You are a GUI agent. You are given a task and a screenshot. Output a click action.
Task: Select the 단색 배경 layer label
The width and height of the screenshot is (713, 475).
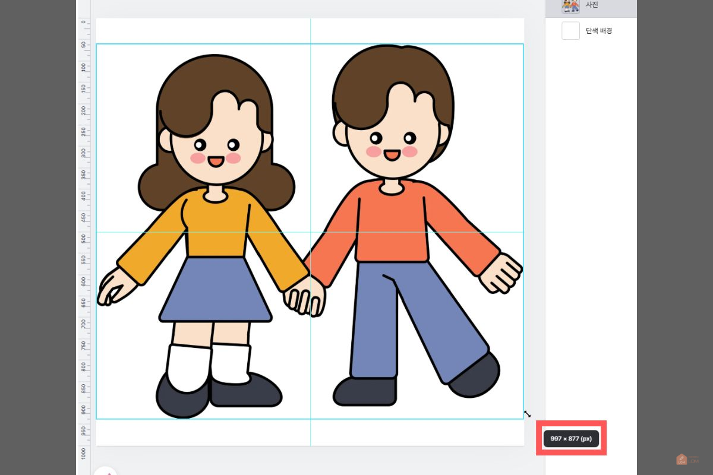pyautogui.click(x=599, y=31)
